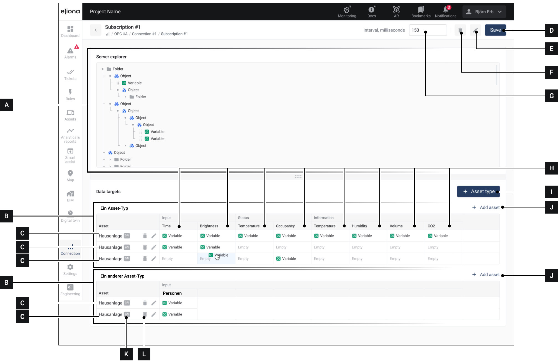
Task: Open the Björn Erb user dropdown
Action: [x=484, y=12]
